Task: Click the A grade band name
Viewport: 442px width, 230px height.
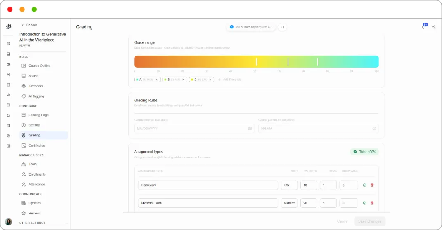Action: click(140, 80)
